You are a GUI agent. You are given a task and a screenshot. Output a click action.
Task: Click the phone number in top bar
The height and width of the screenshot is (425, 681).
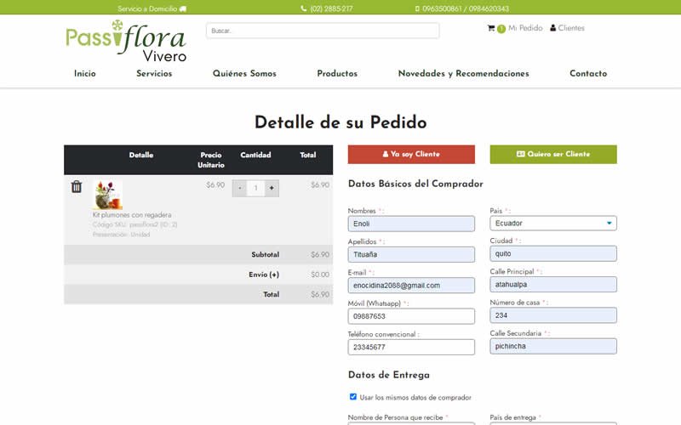(327, 8)
